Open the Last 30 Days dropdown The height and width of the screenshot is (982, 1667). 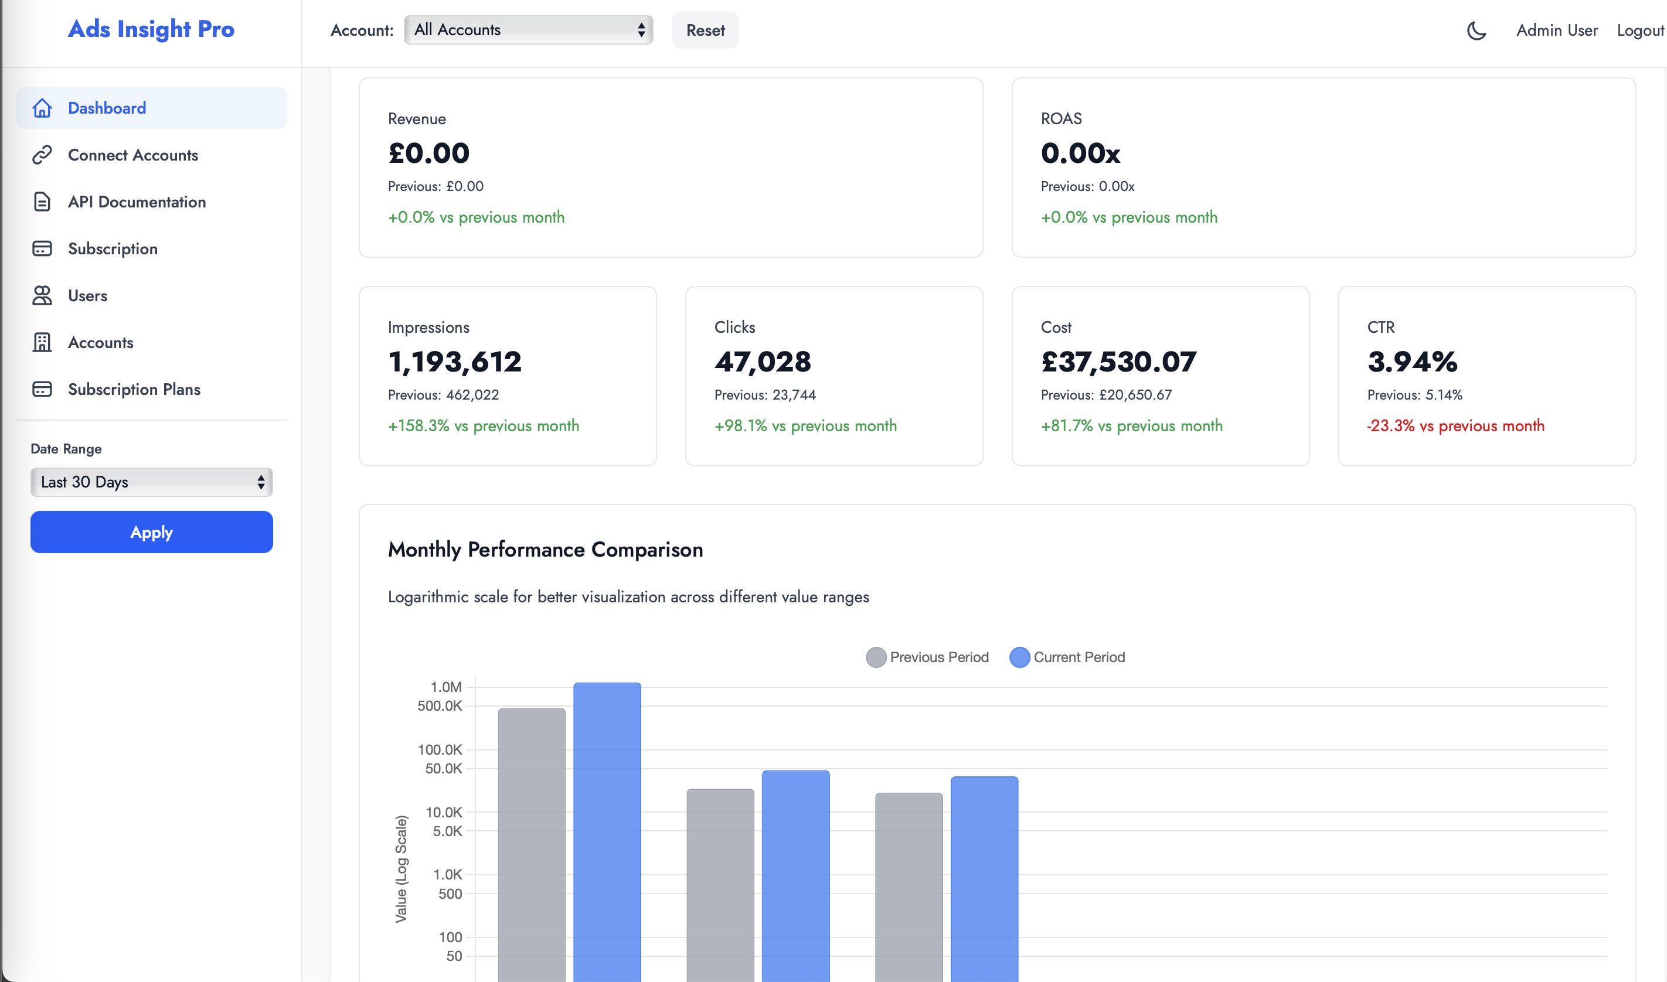tap(151, 482)
